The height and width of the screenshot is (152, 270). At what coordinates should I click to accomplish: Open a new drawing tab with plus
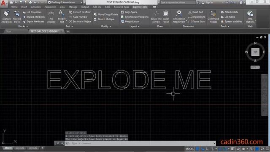pos(68,31)
